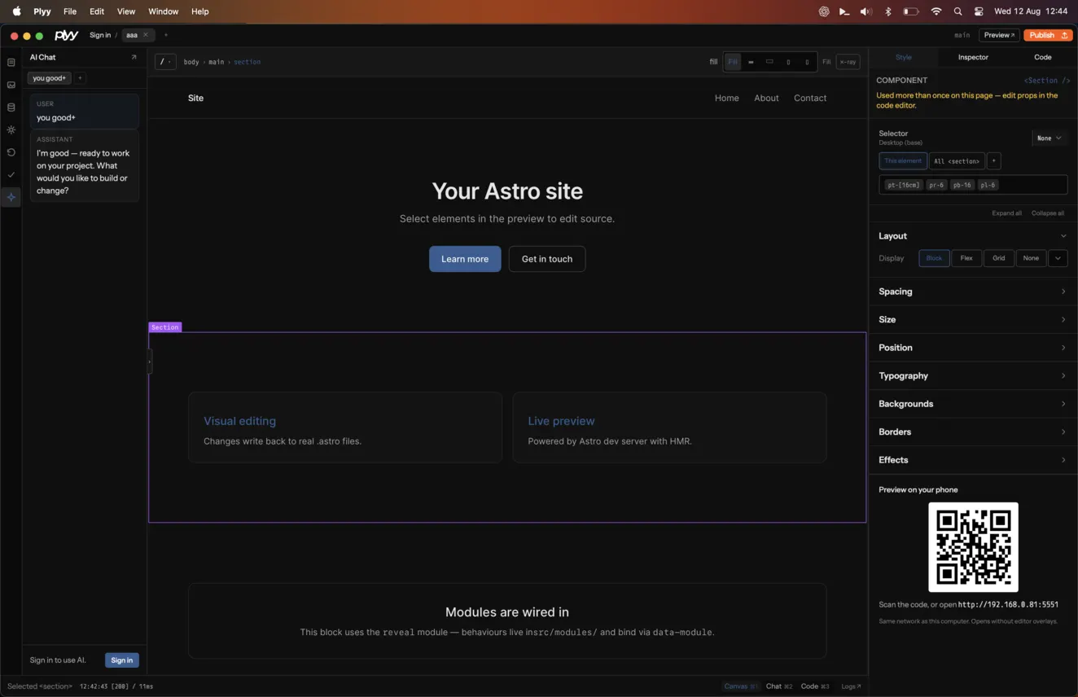
Task: Click the Sign in button in AI Chat
Action: [x=122, y=660]
